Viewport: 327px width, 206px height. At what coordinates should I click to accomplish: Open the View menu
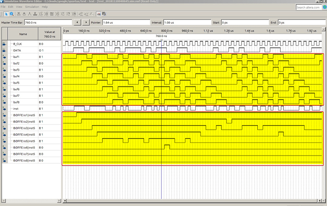pyautogui.click(x=19, y=7)
